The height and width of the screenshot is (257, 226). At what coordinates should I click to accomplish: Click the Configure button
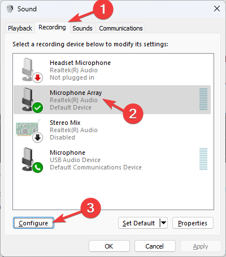pyautogui.click(x=33, y=223)
